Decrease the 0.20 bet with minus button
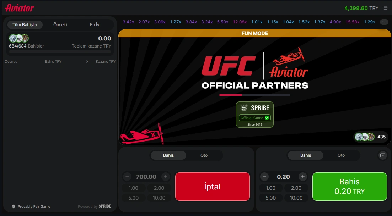 click(x=264, y=177)
